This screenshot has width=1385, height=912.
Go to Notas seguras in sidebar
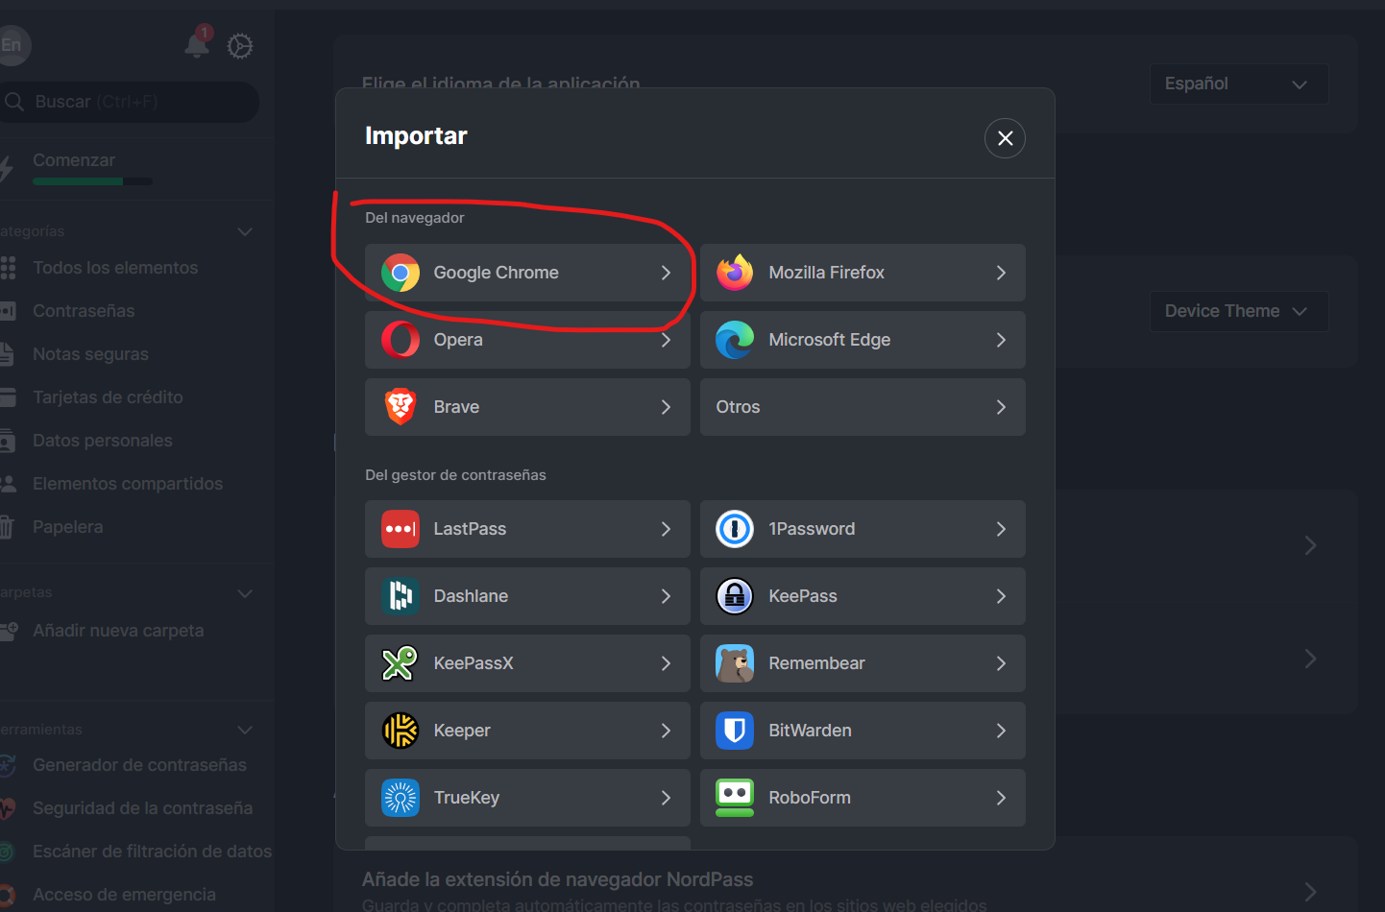(x=90, y=354)
